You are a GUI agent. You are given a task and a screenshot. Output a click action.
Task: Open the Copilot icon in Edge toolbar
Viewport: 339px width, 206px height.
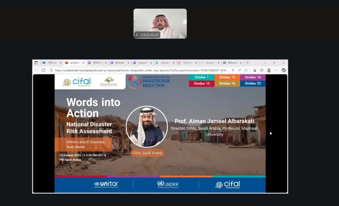tap(283, 70)
